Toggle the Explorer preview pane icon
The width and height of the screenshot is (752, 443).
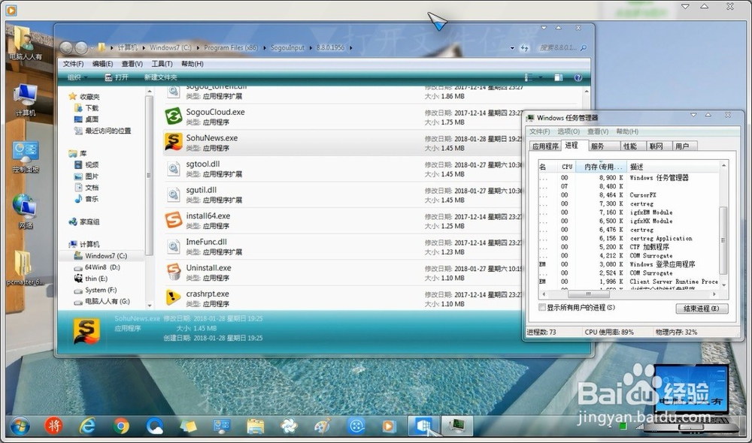tap(558, 77)
